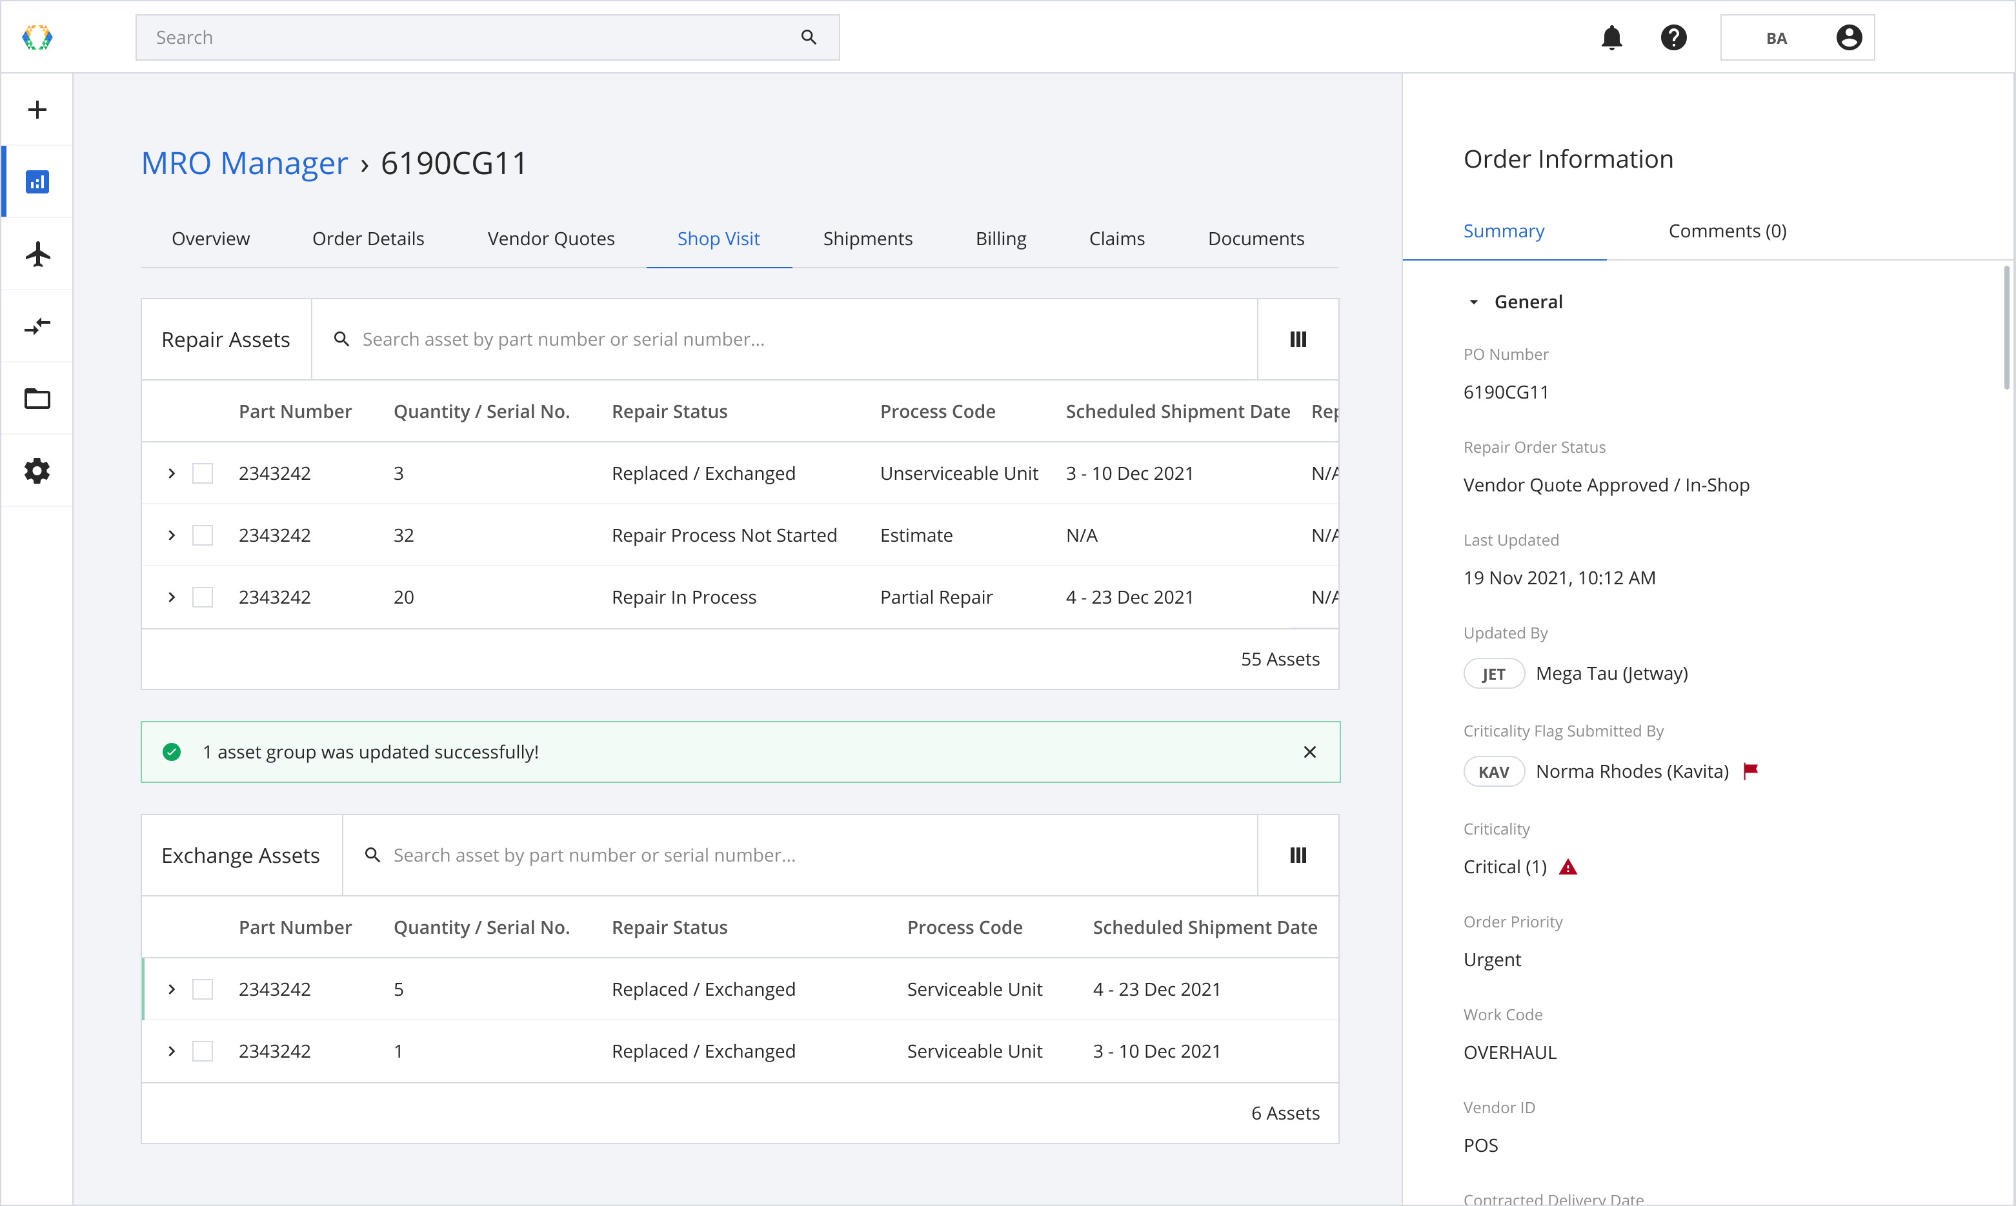Click the app logo in top-left corner
Screen dimensions: 2016x1206
coord(37,37)
